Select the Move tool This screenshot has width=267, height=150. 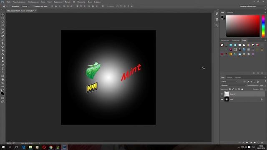tap(3, 15)
